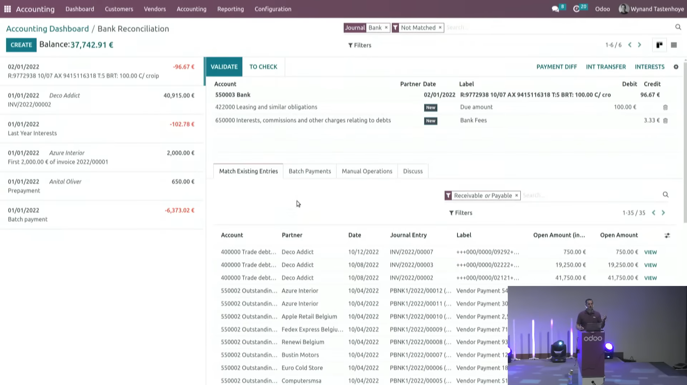Viewport: 687px width, 385px height.
Task: Switch to list view
Action: (674, 45)
